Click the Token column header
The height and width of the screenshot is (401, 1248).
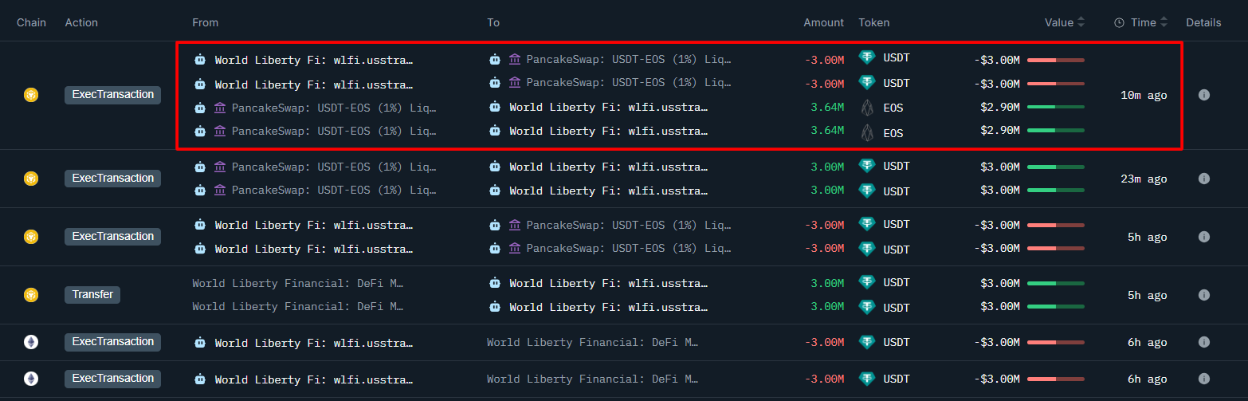(874, 23)
